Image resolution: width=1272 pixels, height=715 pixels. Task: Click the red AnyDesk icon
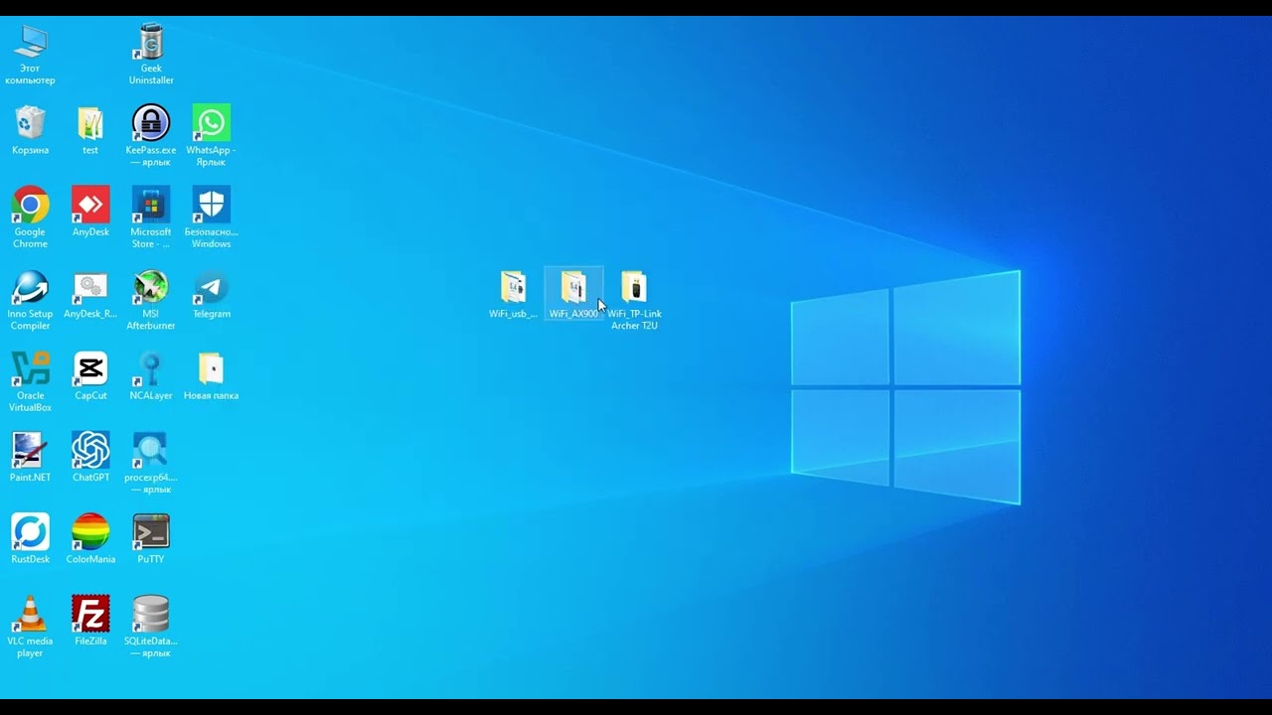(90, 205)
